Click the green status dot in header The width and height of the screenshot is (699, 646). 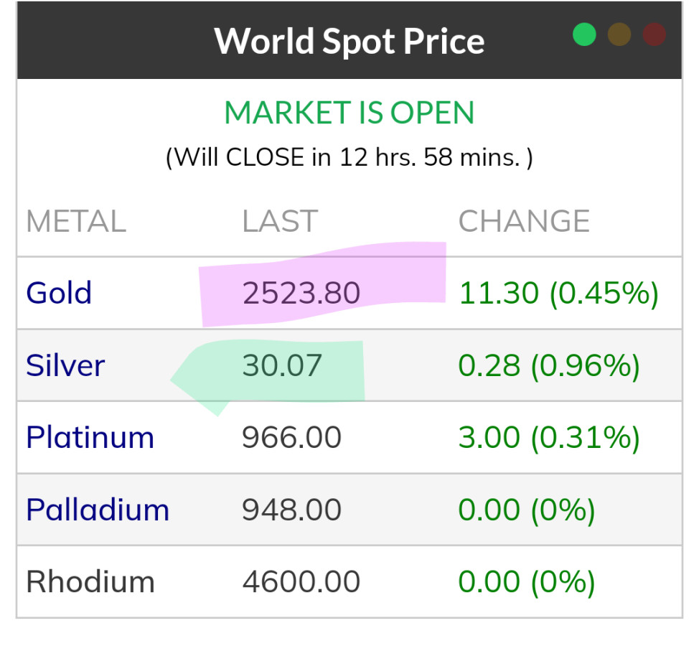(x=584, y=34)
